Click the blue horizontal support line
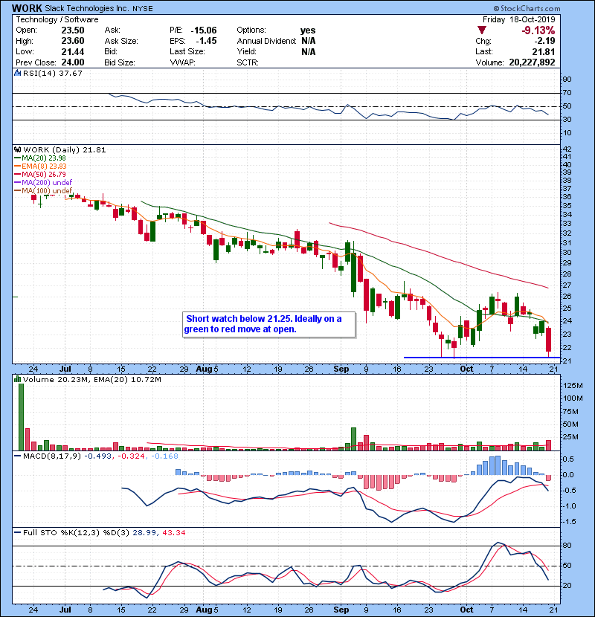The width and height of the screenshot is (595, 617). [482, 358]
